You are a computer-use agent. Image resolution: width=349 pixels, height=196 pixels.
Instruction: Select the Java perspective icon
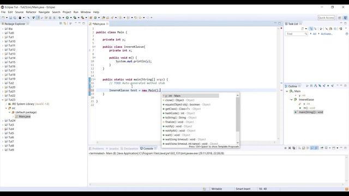pyautogui.click(x=345, y=18)
